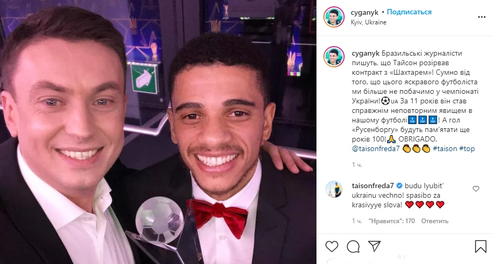This screenshot has height=264, width=493.
Task: Open cyganyk username in the post header
Action: tap(366, 12)
